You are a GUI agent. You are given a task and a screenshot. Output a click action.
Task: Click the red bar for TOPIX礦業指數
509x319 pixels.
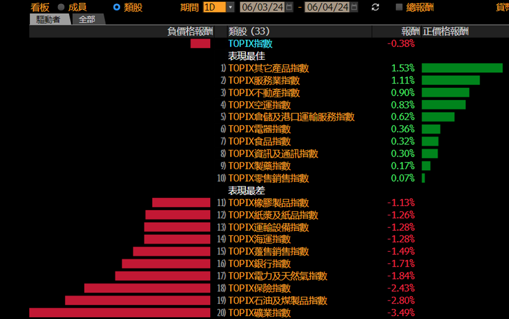(x=120, y=313)
